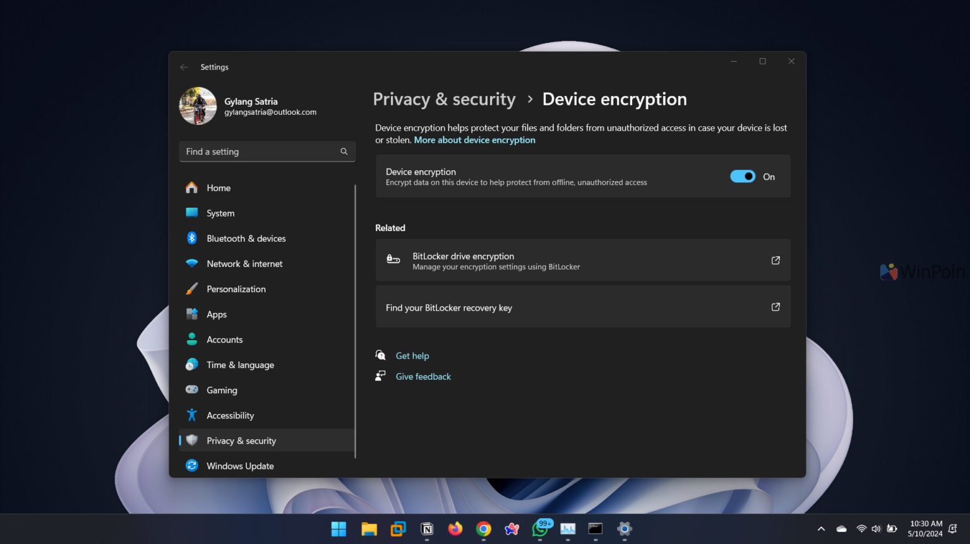Open Accounts from the sidebar menu
Image resolution: width=970 pixels, height=544 pixels.
(x=224, y=339)
